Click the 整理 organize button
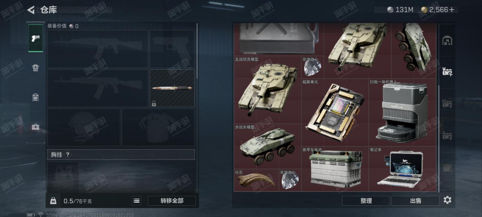 click(x=366, y=201)
